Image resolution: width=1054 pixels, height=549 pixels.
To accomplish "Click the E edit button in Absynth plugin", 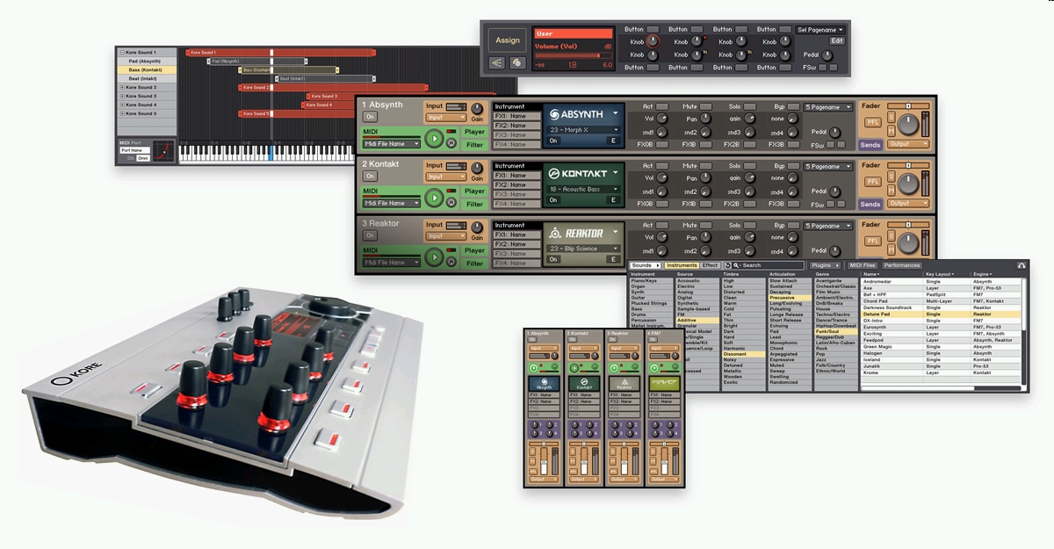I will pos(613,141).
